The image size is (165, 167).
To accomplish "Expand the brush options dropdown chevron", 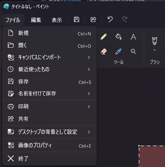I will coord(155,50).
